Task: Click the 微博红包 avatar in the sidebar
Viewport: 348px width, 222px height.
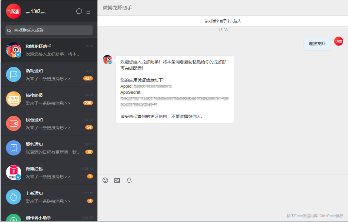Action: (14, 172)
